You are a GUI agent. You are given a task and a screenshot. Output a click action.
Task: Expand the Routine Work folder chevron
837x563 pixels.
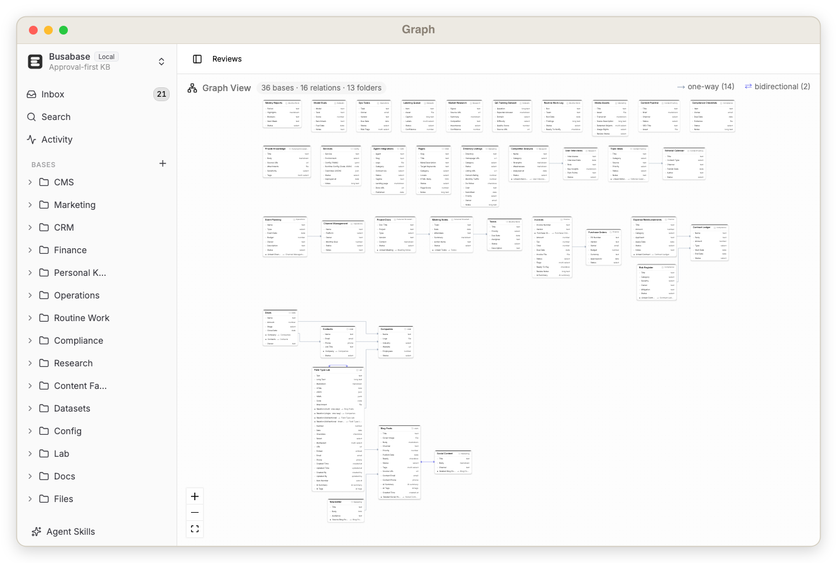click(x=30, y=318)
